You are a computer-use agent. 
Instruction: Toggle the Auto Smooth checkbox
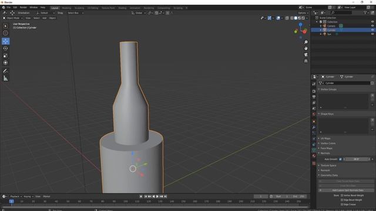pyautogui.click(x=340, y=159)
